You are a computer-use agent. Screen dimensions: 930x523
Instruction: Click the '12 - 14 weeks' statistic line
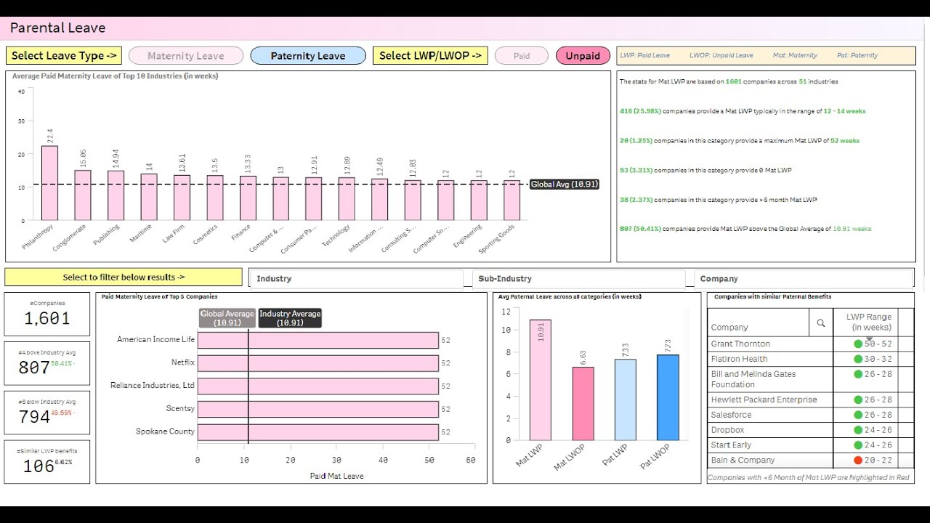742,111
